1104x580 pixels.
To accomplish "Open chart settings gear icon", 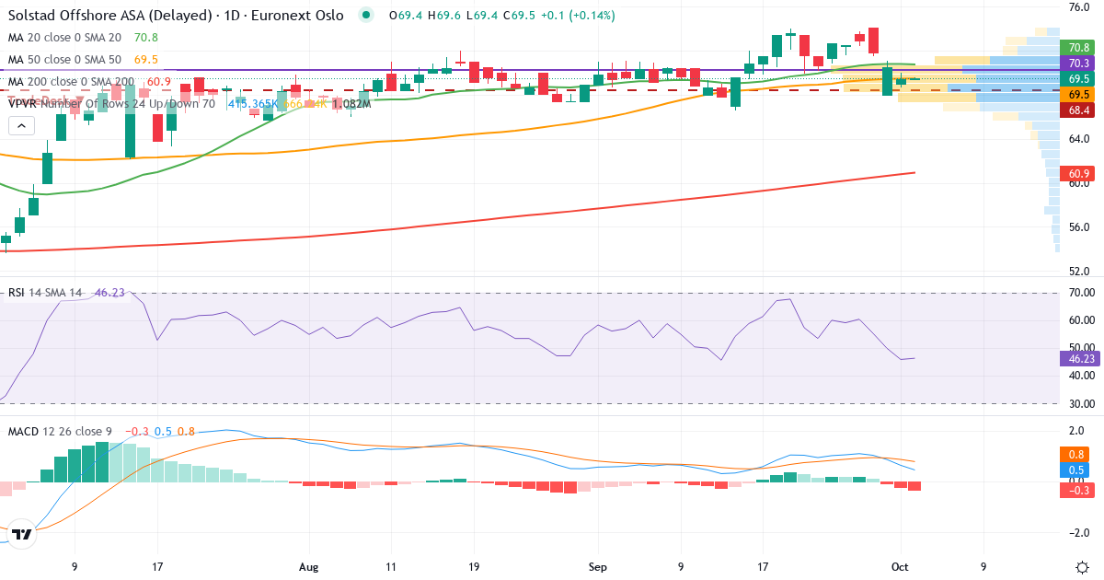I will 1082,565.
